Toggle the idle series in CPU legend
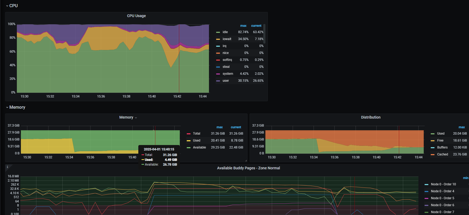This screenshot has height=215, width=469. coord(225,32)
